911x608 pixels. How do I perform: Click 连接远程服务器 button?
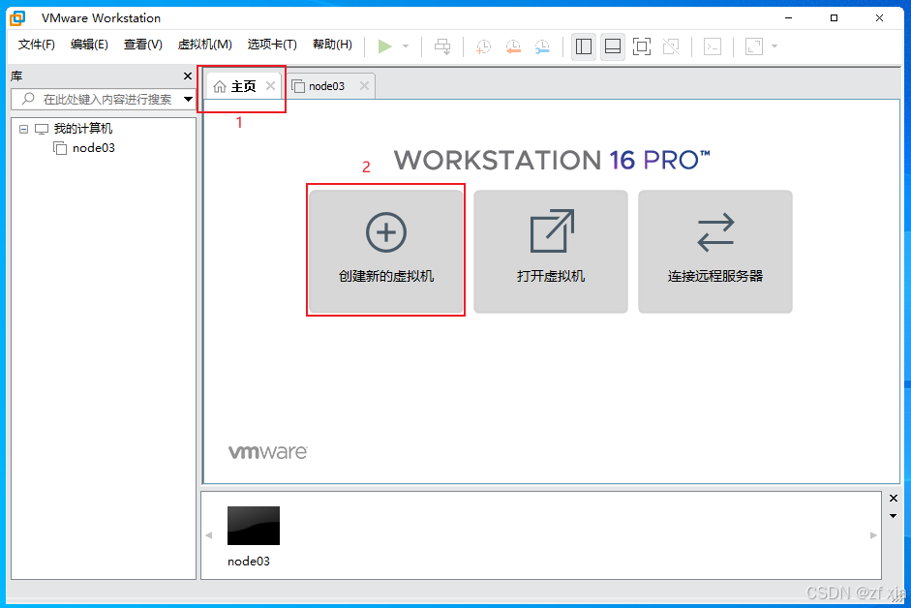715,251
